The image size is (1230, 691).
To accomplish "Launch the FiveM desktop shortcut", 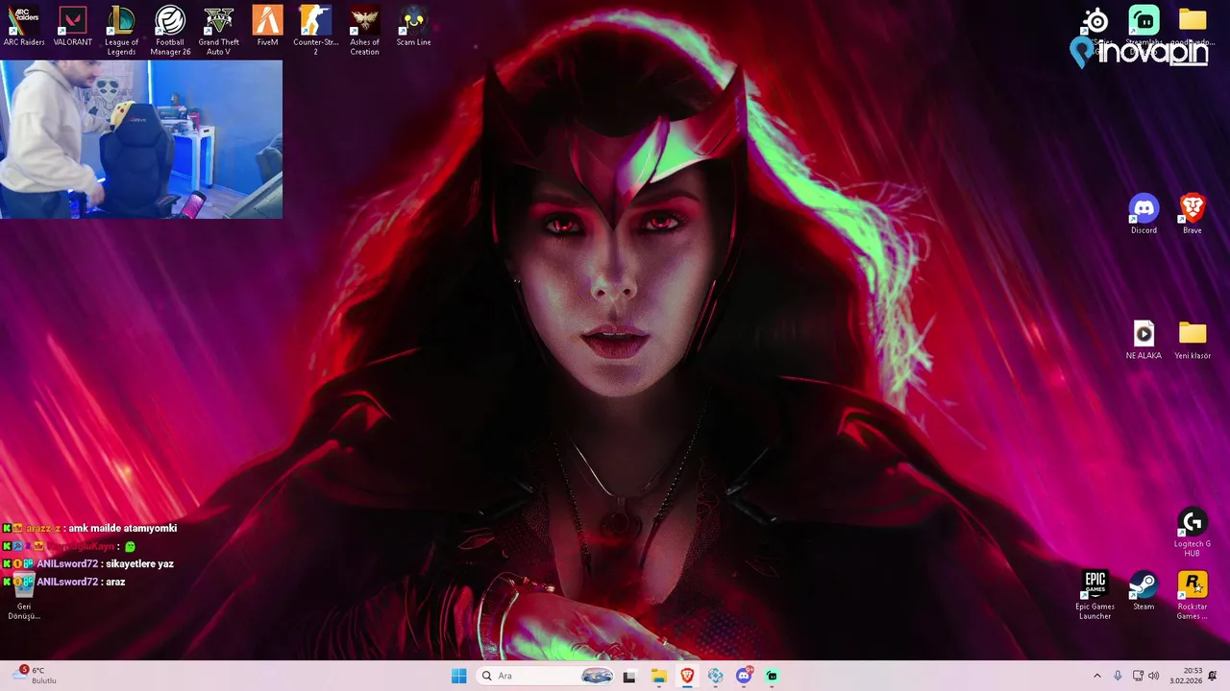I will pos(267,26).
